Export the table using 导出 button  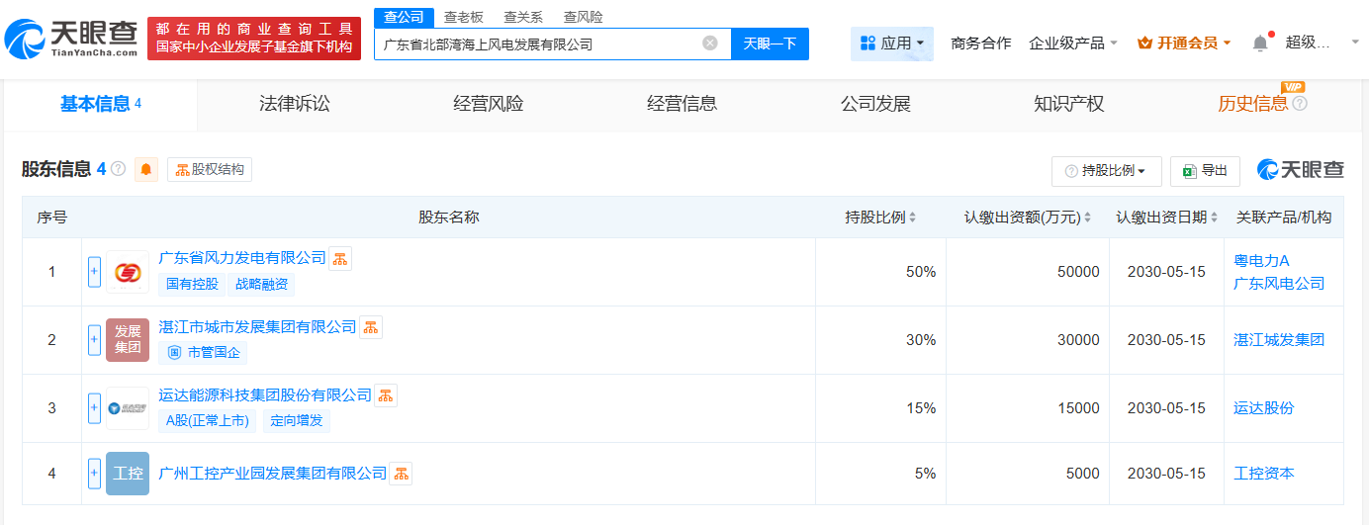(x=1205, y=171)
